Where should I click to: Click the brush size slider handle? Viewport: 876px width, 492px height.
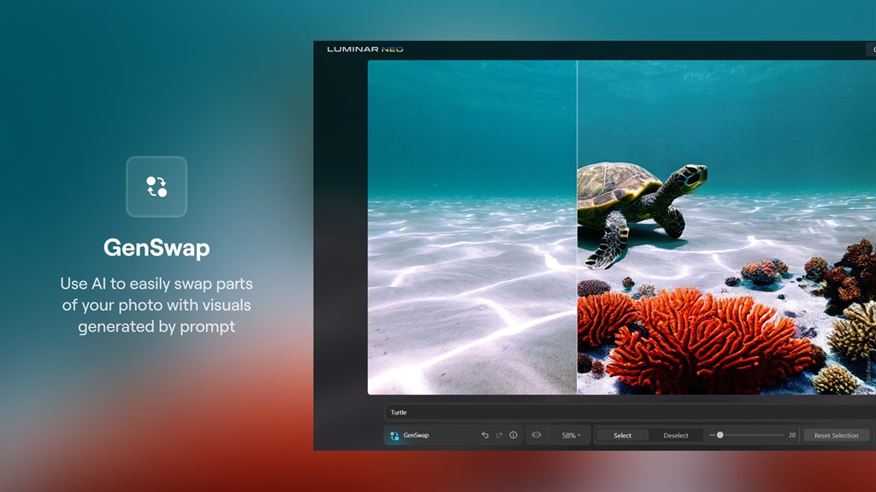pos(720,435)
